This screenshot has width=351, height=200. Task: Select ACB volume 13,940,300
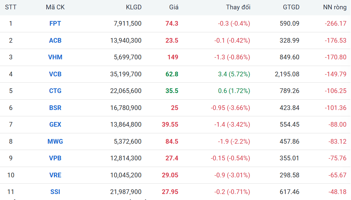(x=126, y=41)
